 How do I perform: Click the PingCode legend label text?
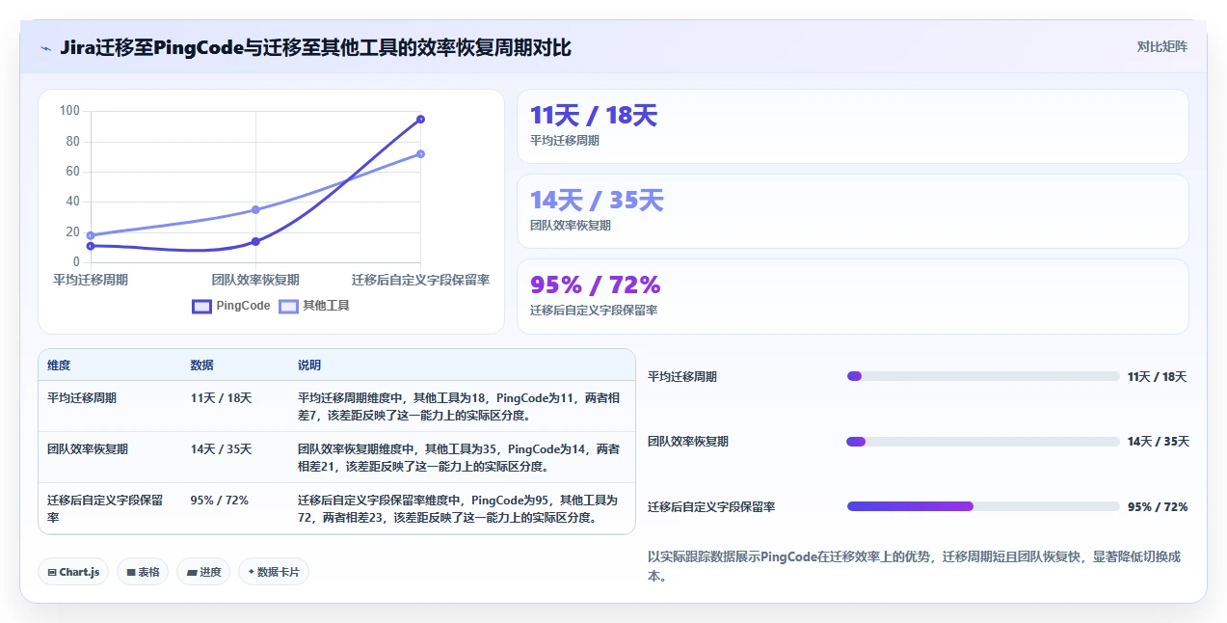coord(243,306)
